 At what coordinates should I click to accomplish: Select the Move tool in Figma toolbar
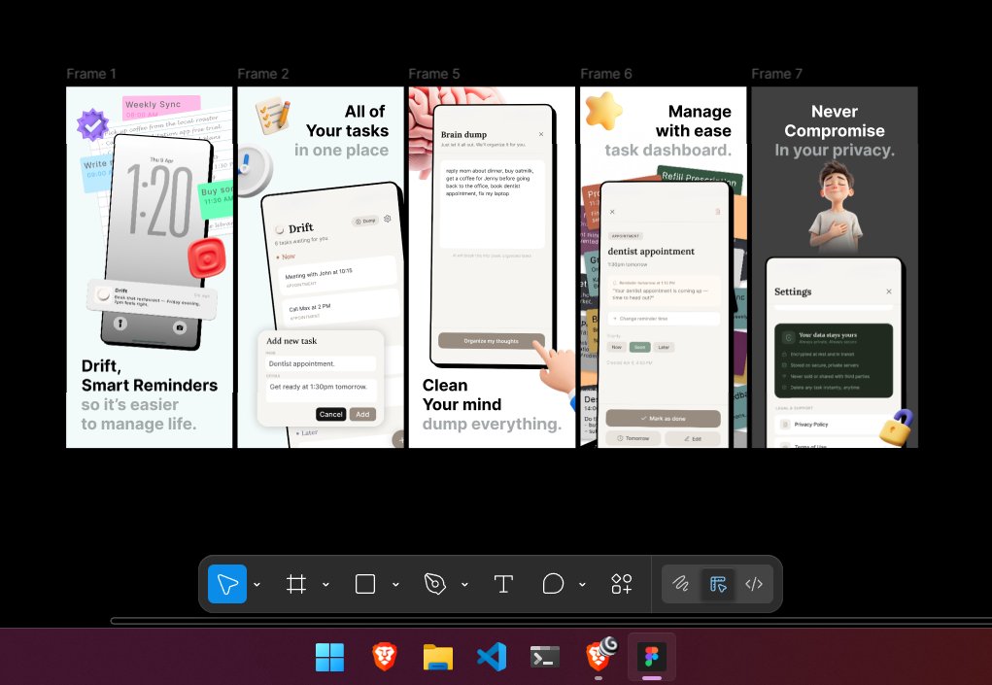click(x=227, y=584)
